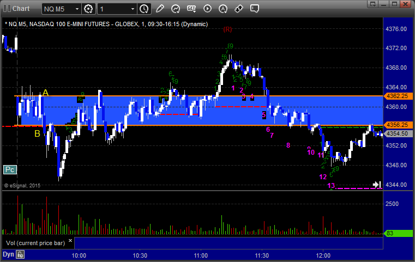Click the yellow 'A' level label
The image size is (415, 262).
point(45,93)
